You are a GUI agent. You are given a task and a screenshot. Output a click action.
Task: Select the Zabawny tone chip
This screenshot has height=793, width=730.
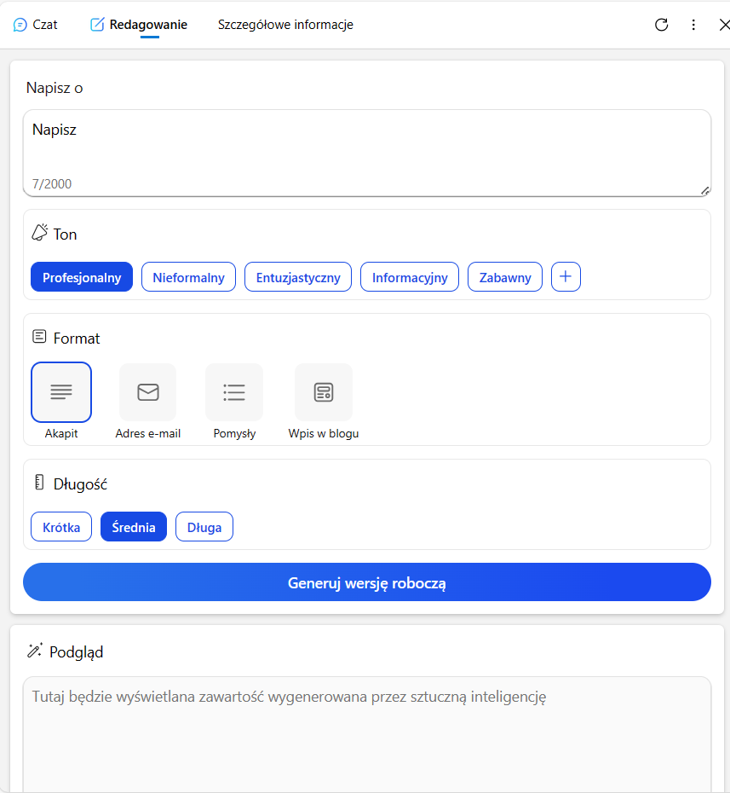(505, 276)
